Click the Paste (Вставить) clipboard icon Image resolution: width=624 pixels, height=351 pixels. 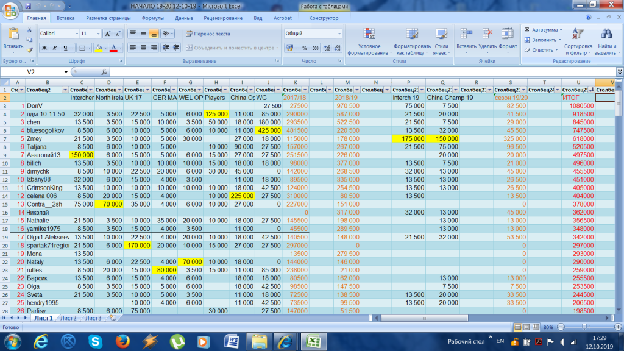13,35
